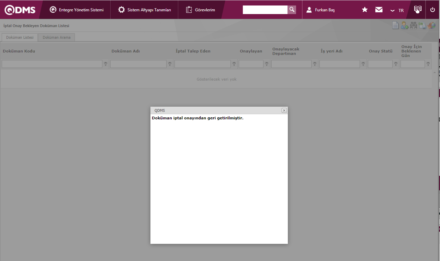Image resolution: width=440 pixels, height=261 pixels.
Task: Open filter options icon for Onaylayacak Departman
Action: click(x=315, y=64)
